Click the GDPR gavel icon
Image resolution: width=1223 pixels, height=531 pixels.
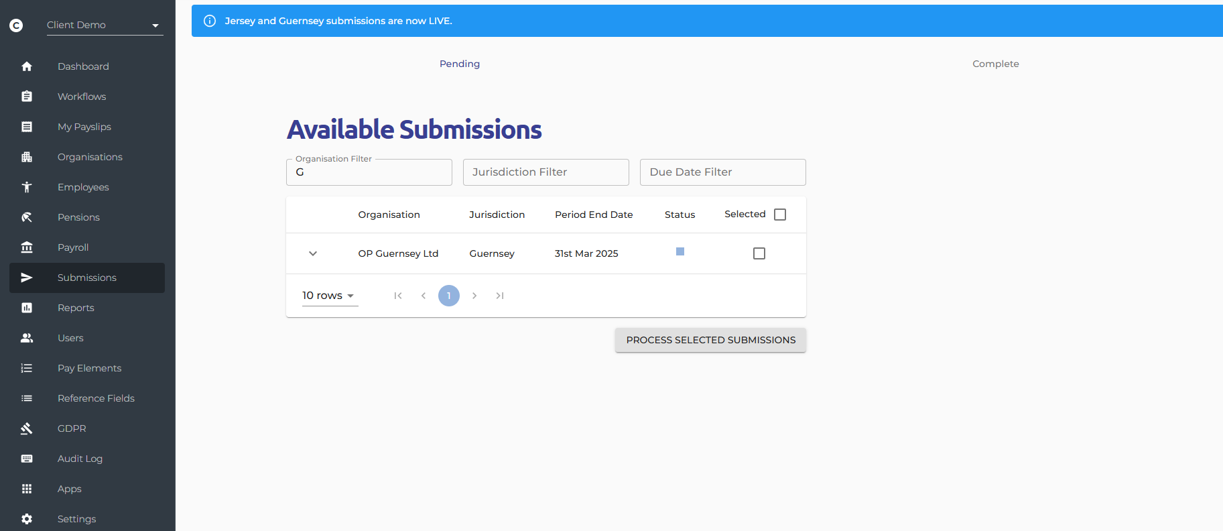tap(27, 428)
